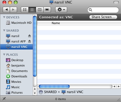Click the 'Connected as: VNC' label
This screenshot has height=102, width=121.
click(56, 17)
